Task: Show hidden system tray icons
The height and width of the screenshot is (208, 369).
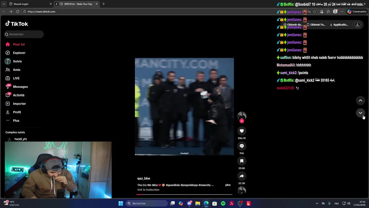Action: (x=317, y=203)
